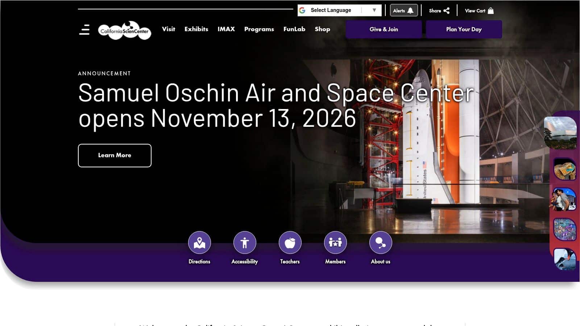
Task: Select the laughing family slide thumbnail
Action: (x=565, y=199)
